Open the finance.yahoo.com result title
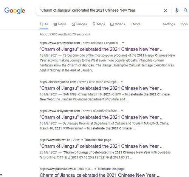This screenshot has height=177, width=189. coord(102,88)
